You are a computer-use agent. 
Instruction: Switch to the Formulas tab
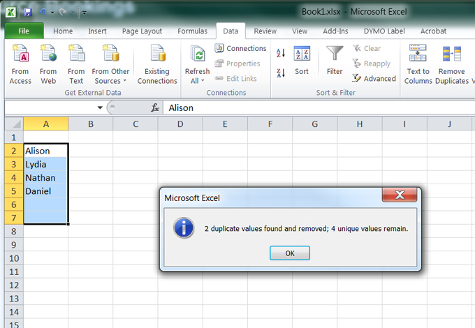(x=192, y=31)
